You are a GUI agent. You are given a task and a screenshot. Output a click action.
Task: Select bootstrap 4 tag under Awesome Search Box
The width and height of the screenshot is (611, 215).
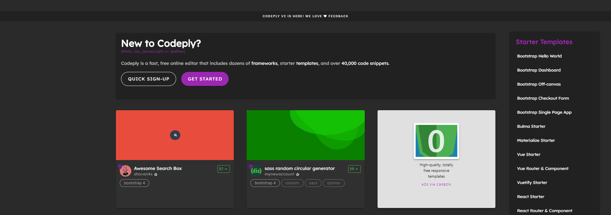[x=134, y=183]
